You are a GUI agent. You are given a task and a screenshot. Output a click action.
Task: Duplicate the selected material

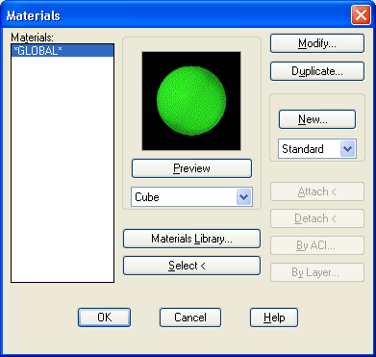tap(317, 71)
